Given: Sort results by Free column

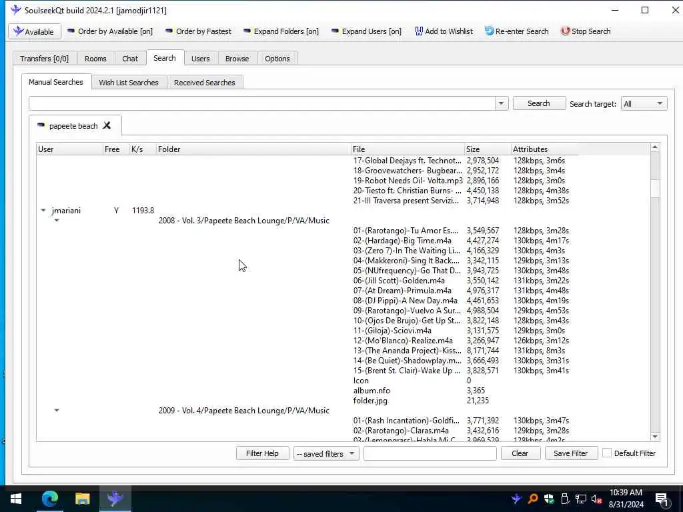Looking at the screenshot, I should (x=116, y=149).
